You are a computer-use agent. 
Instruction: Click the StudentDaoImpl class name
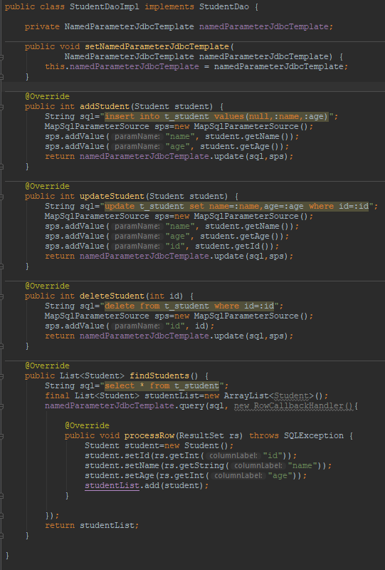(x=104, y=6)
